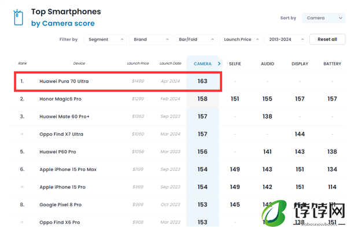
Task: Open the Huawei Pura 70 Ultra entry
Action: 64,81
